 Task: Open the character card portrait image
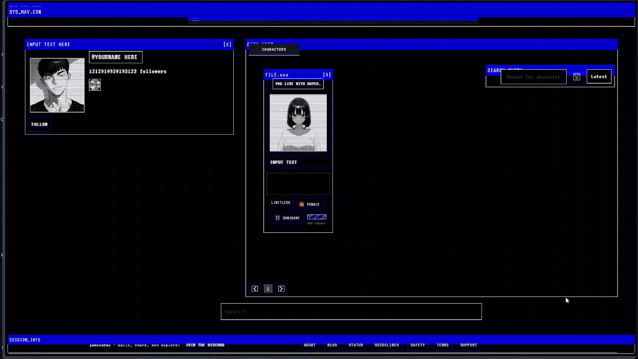(298, 123)
